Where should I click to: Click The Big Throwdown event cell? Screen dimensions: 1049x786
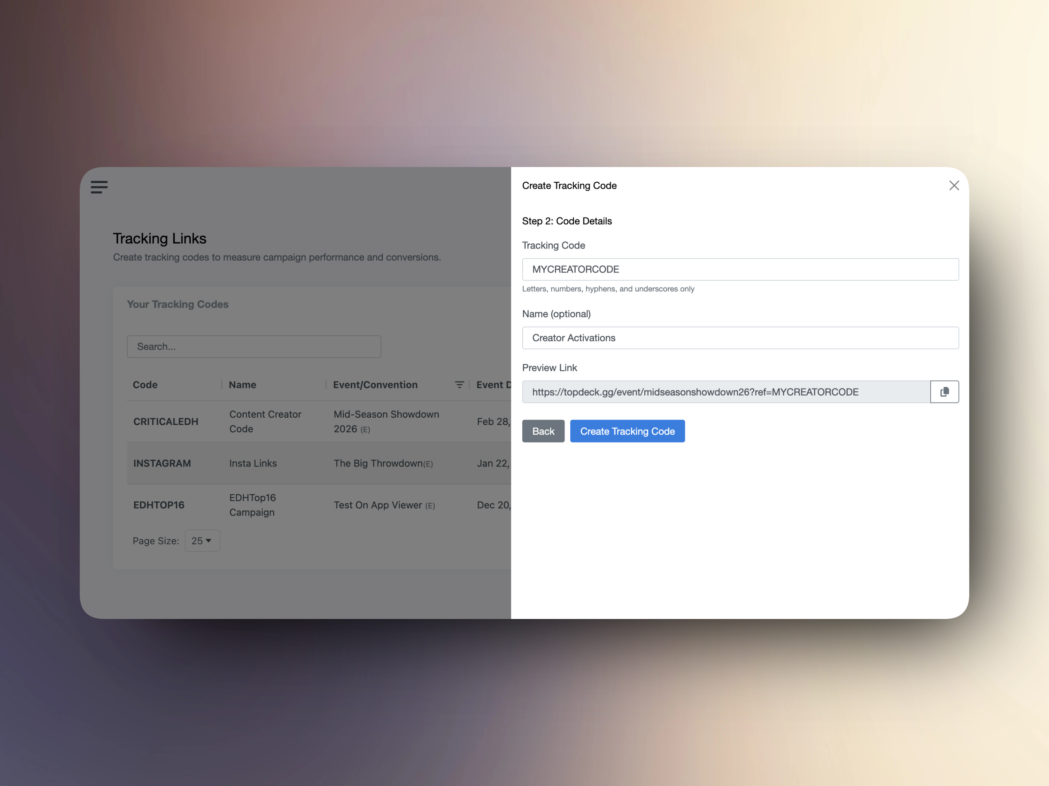tap(383, 463)
